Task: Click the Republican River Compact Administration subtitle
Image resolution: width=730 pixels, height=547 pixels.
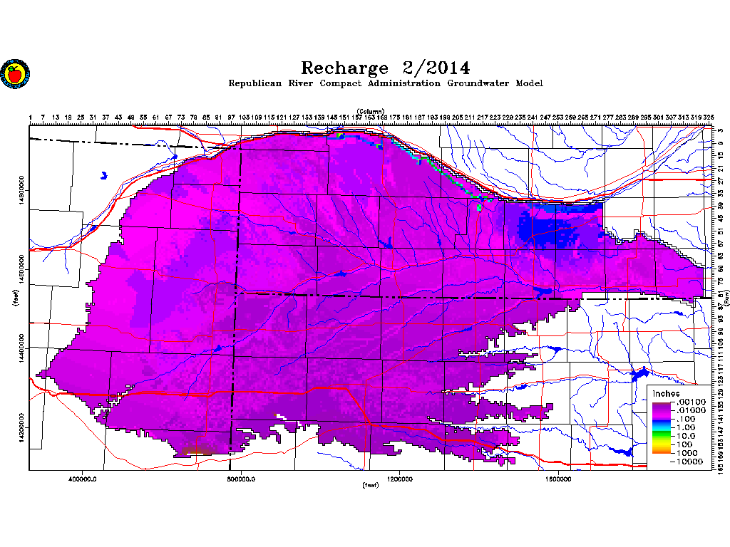Action: click(385, 83)
